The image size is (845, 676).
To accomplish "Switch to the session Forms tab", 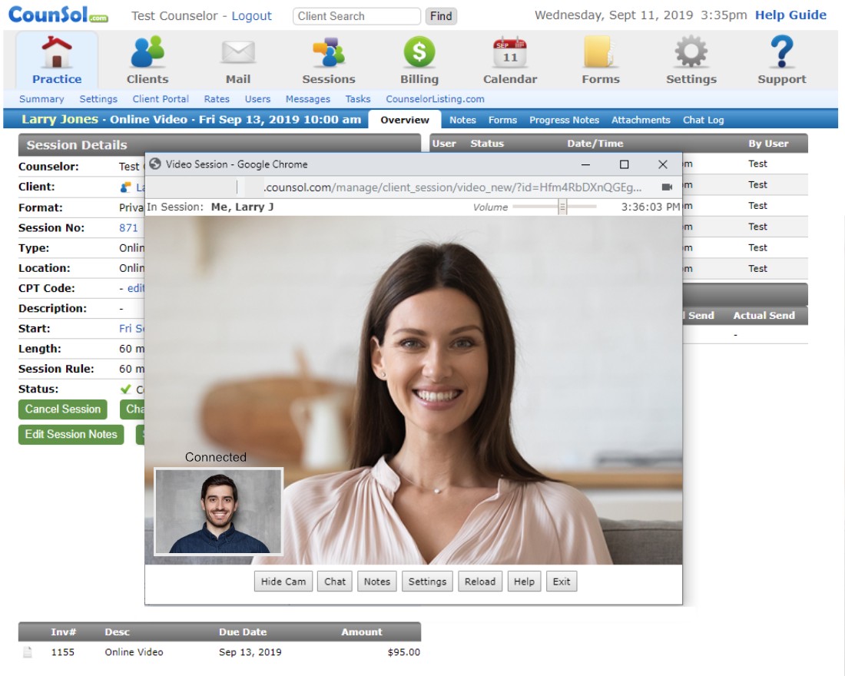I will [x=502, y=120].
